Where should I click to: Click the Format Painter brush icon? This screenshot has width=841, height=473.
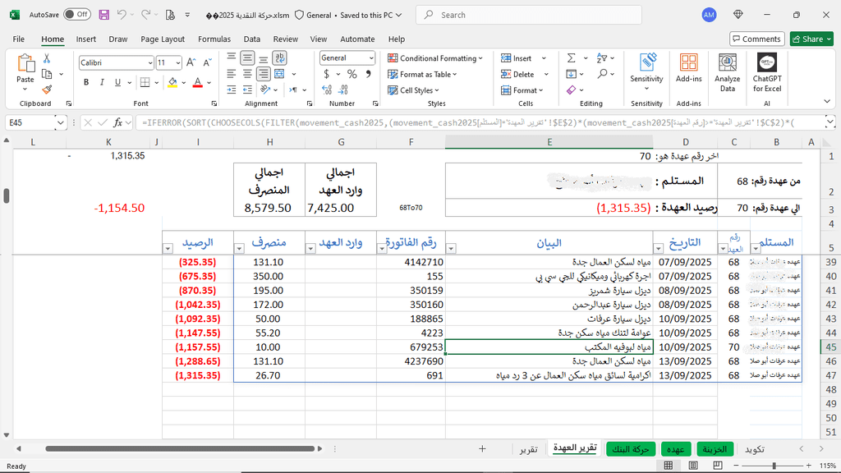pyautogui.click(x=47, y=90)
